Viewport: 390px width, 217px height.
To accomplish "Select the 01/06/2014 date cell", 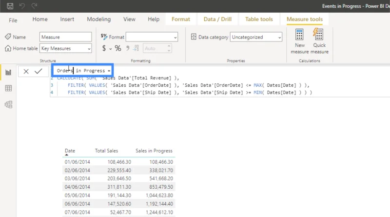I will 78,162.
